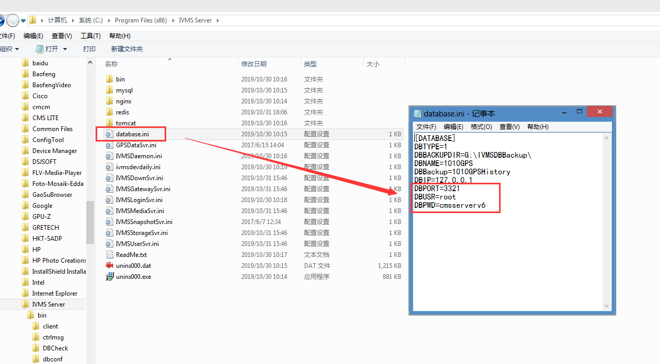Select the GPSDataSvr.ini file icon
Screen dimensions: 660x364
click(109, 145)
